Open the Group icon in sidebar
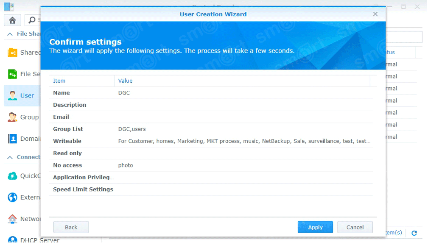This screenshot has width=428, height=248. click(x=12, y=117)
